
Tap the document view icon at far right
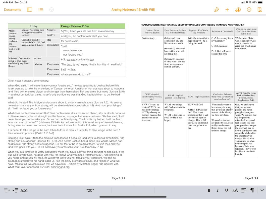(259, 10)
